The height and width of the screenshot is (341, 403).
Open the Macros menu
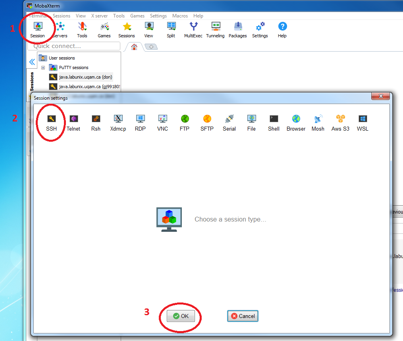pyautogui.click(x=180, y=16)
